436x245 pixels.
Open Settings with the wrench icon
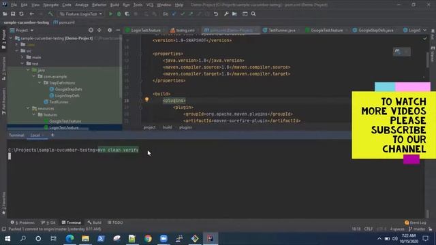pyautogui.click(x=226, y=14)
